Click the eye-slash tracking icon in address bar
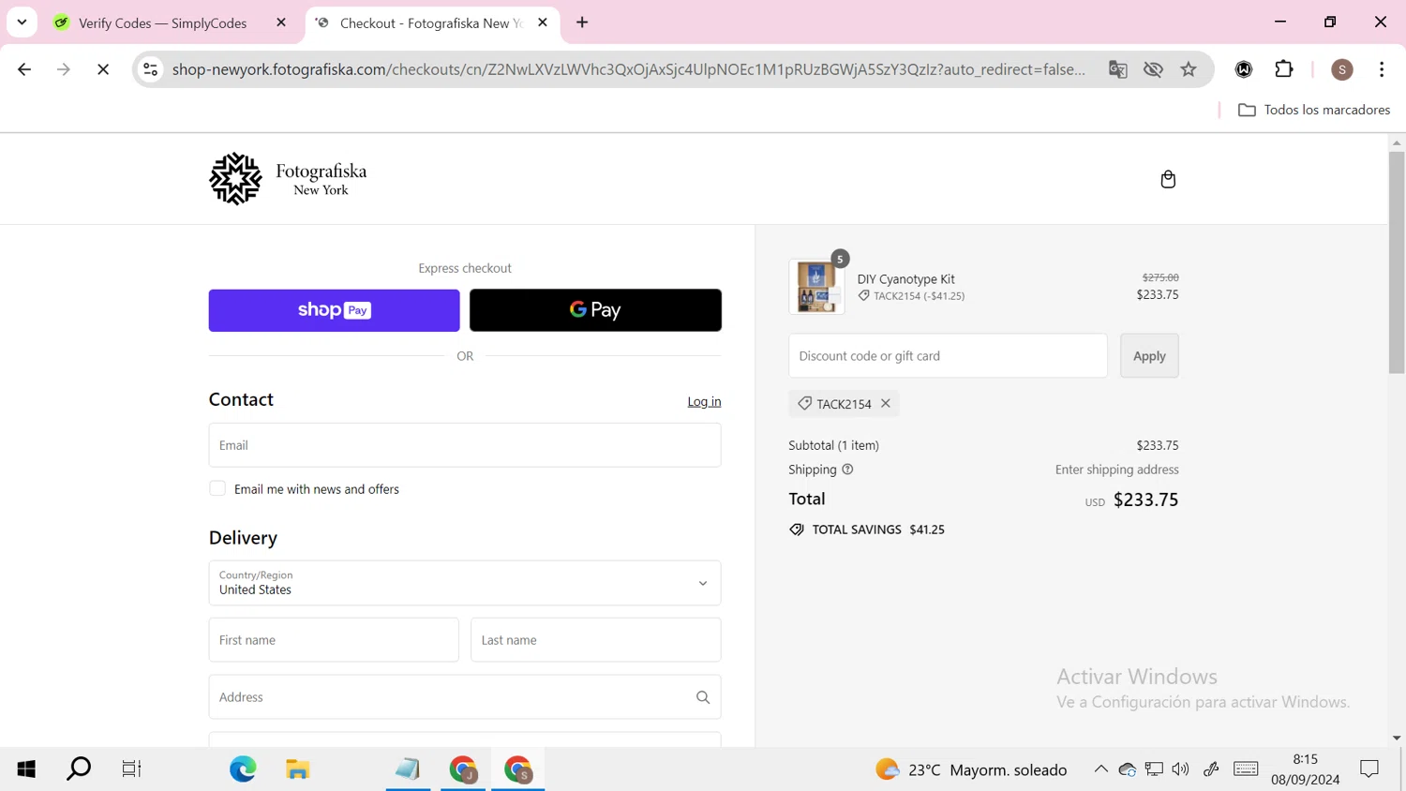1406x791 pixels. tap(1153, 69)
